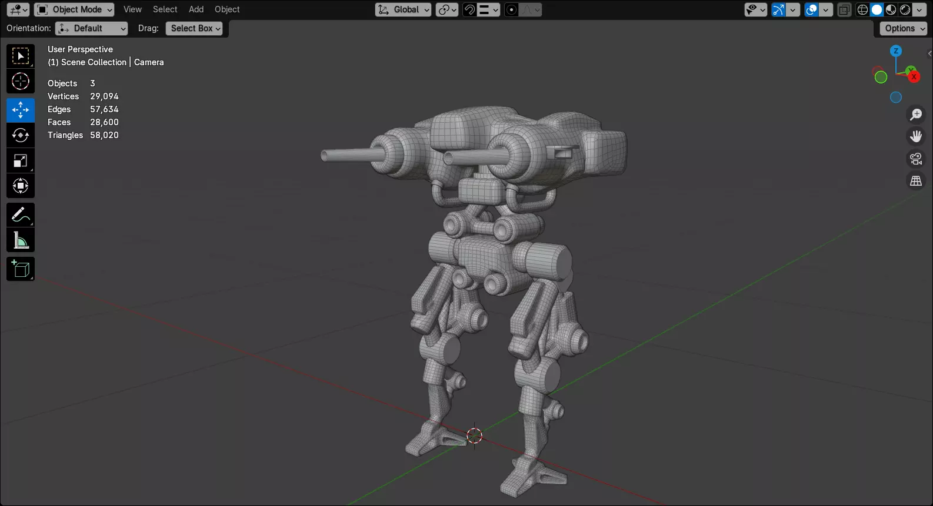Toggle viewport gizmos display
This screenshot has height=506, width=933.
click(x=778, y=9)
